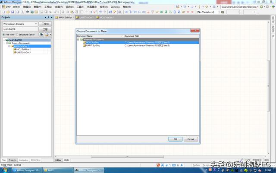
Task: Collapse the MAIN.SchDoc tree node
Action: tap(9, 46)
